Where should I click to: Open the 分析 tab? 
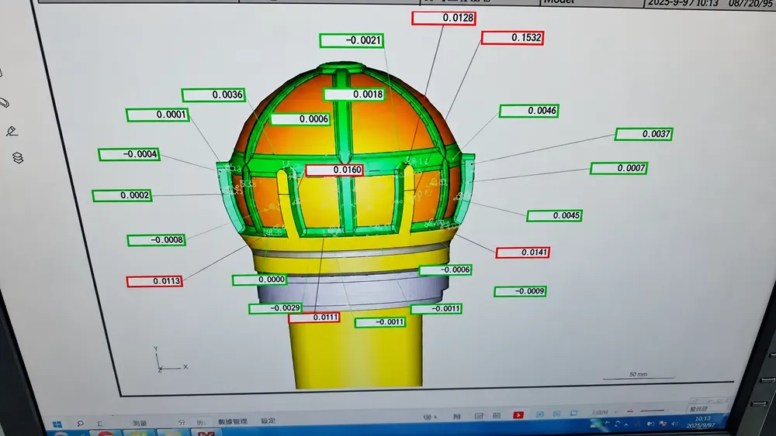click(x=192, y=422)
